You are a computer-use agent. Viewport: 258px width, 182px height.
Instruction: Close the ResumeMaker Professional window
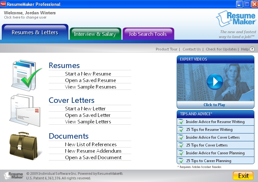pyautogui.click(x=254, y=4)
